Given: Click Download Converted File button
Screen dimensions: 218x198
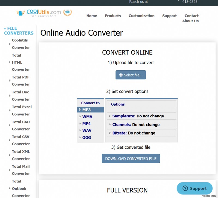Looking at the screenshot, I should tap(131, 159).
